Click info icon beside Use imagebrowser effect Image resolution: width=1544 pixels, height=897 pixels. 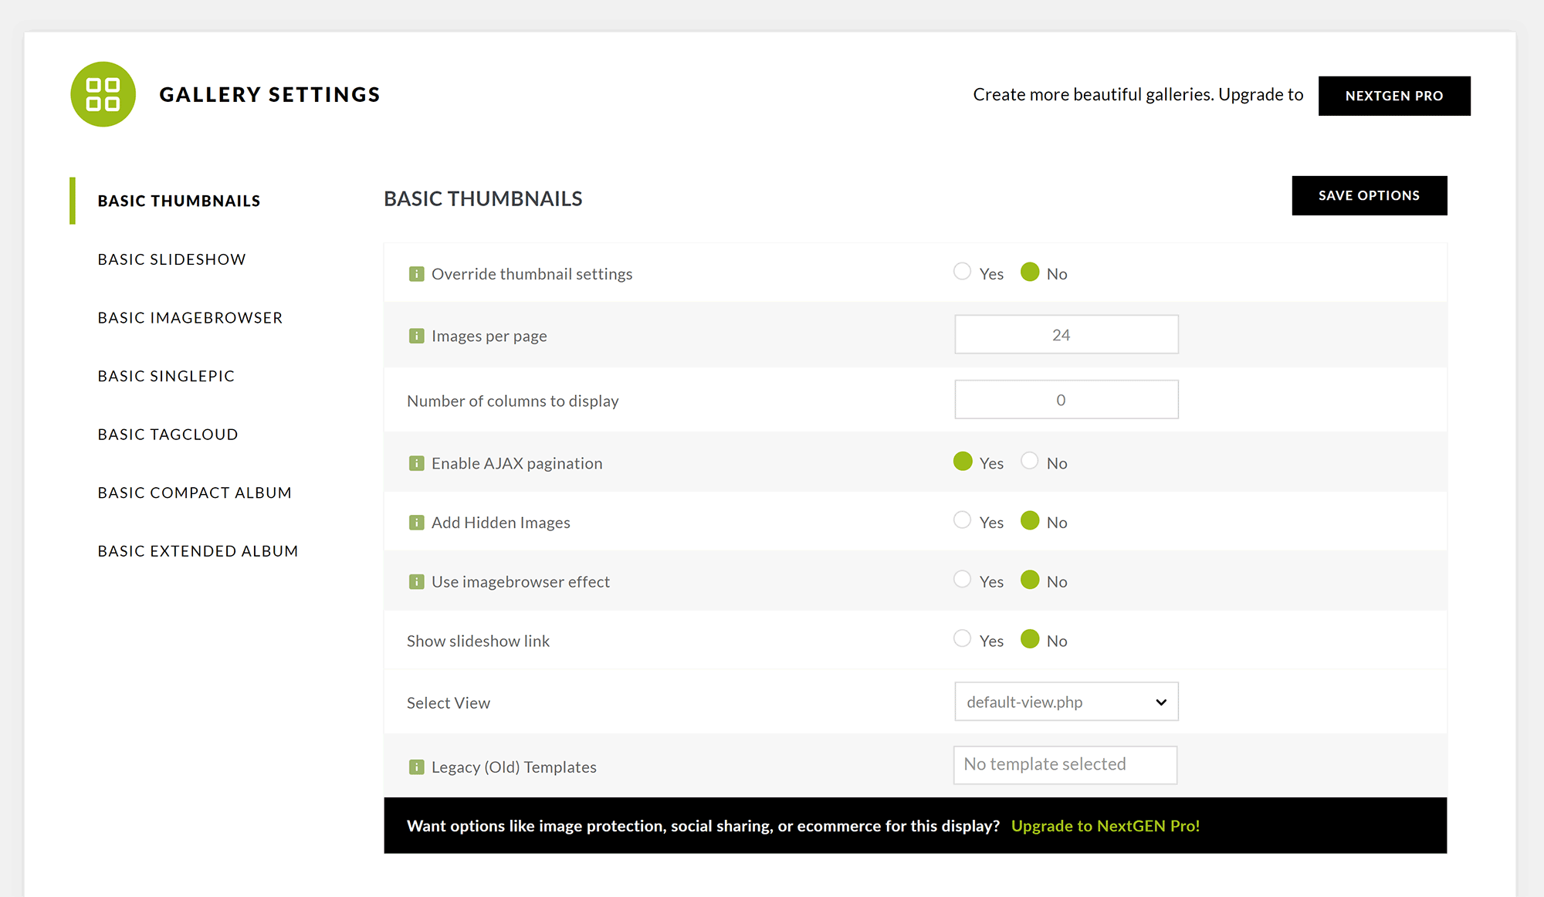pyautogui.click(x=416, y=581)
